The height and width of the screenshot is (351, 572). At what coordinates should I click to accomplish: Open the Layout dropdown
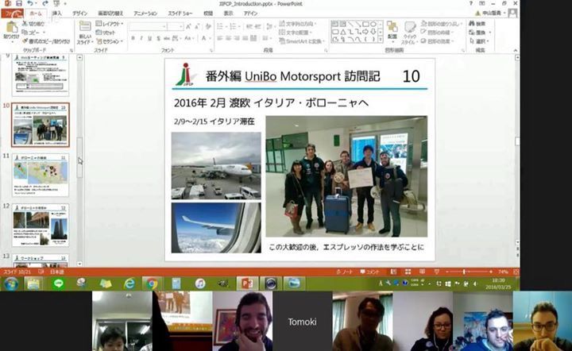point(109,24)
